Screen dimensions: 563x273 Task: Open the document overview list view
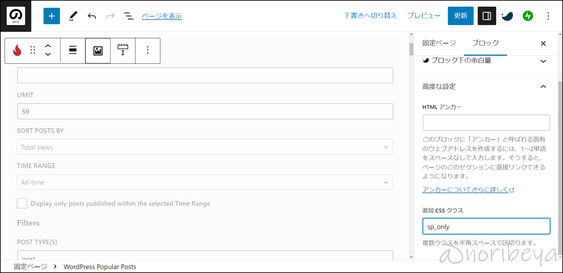[x=128, y=16]
